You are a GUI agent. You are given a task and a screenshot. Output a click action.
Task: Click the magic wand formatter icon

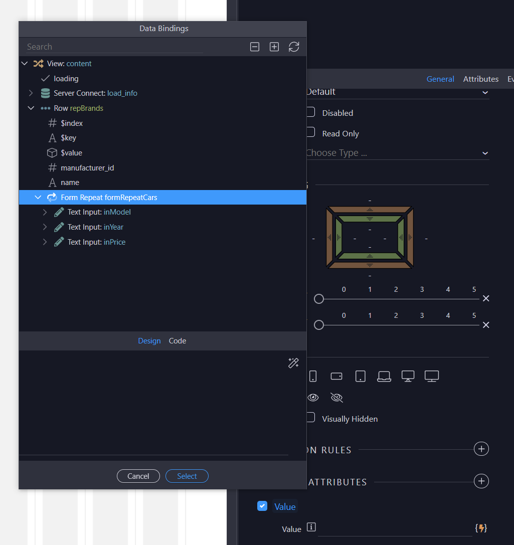point(293,363)
